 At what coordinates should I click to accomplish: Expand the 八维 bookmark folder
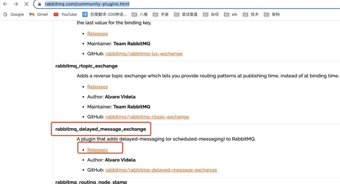(140, 14)
